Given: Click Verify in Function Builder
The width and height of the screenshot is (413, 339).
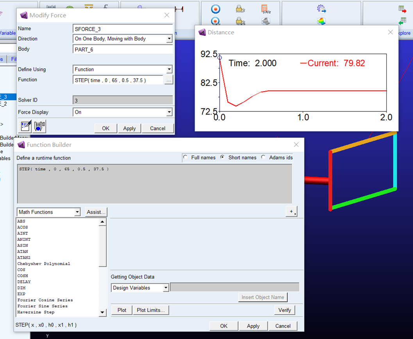Looking at the screenshot, I should pos(284,310).
